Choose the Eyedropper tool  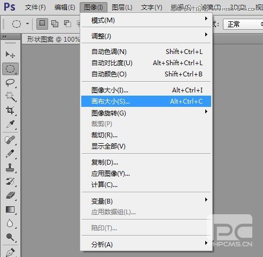[10, 124]
